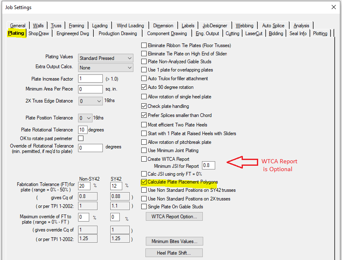Click the WTCA Report Option button
The width and height of the screenshot is (342, 260).
[174, 216]
